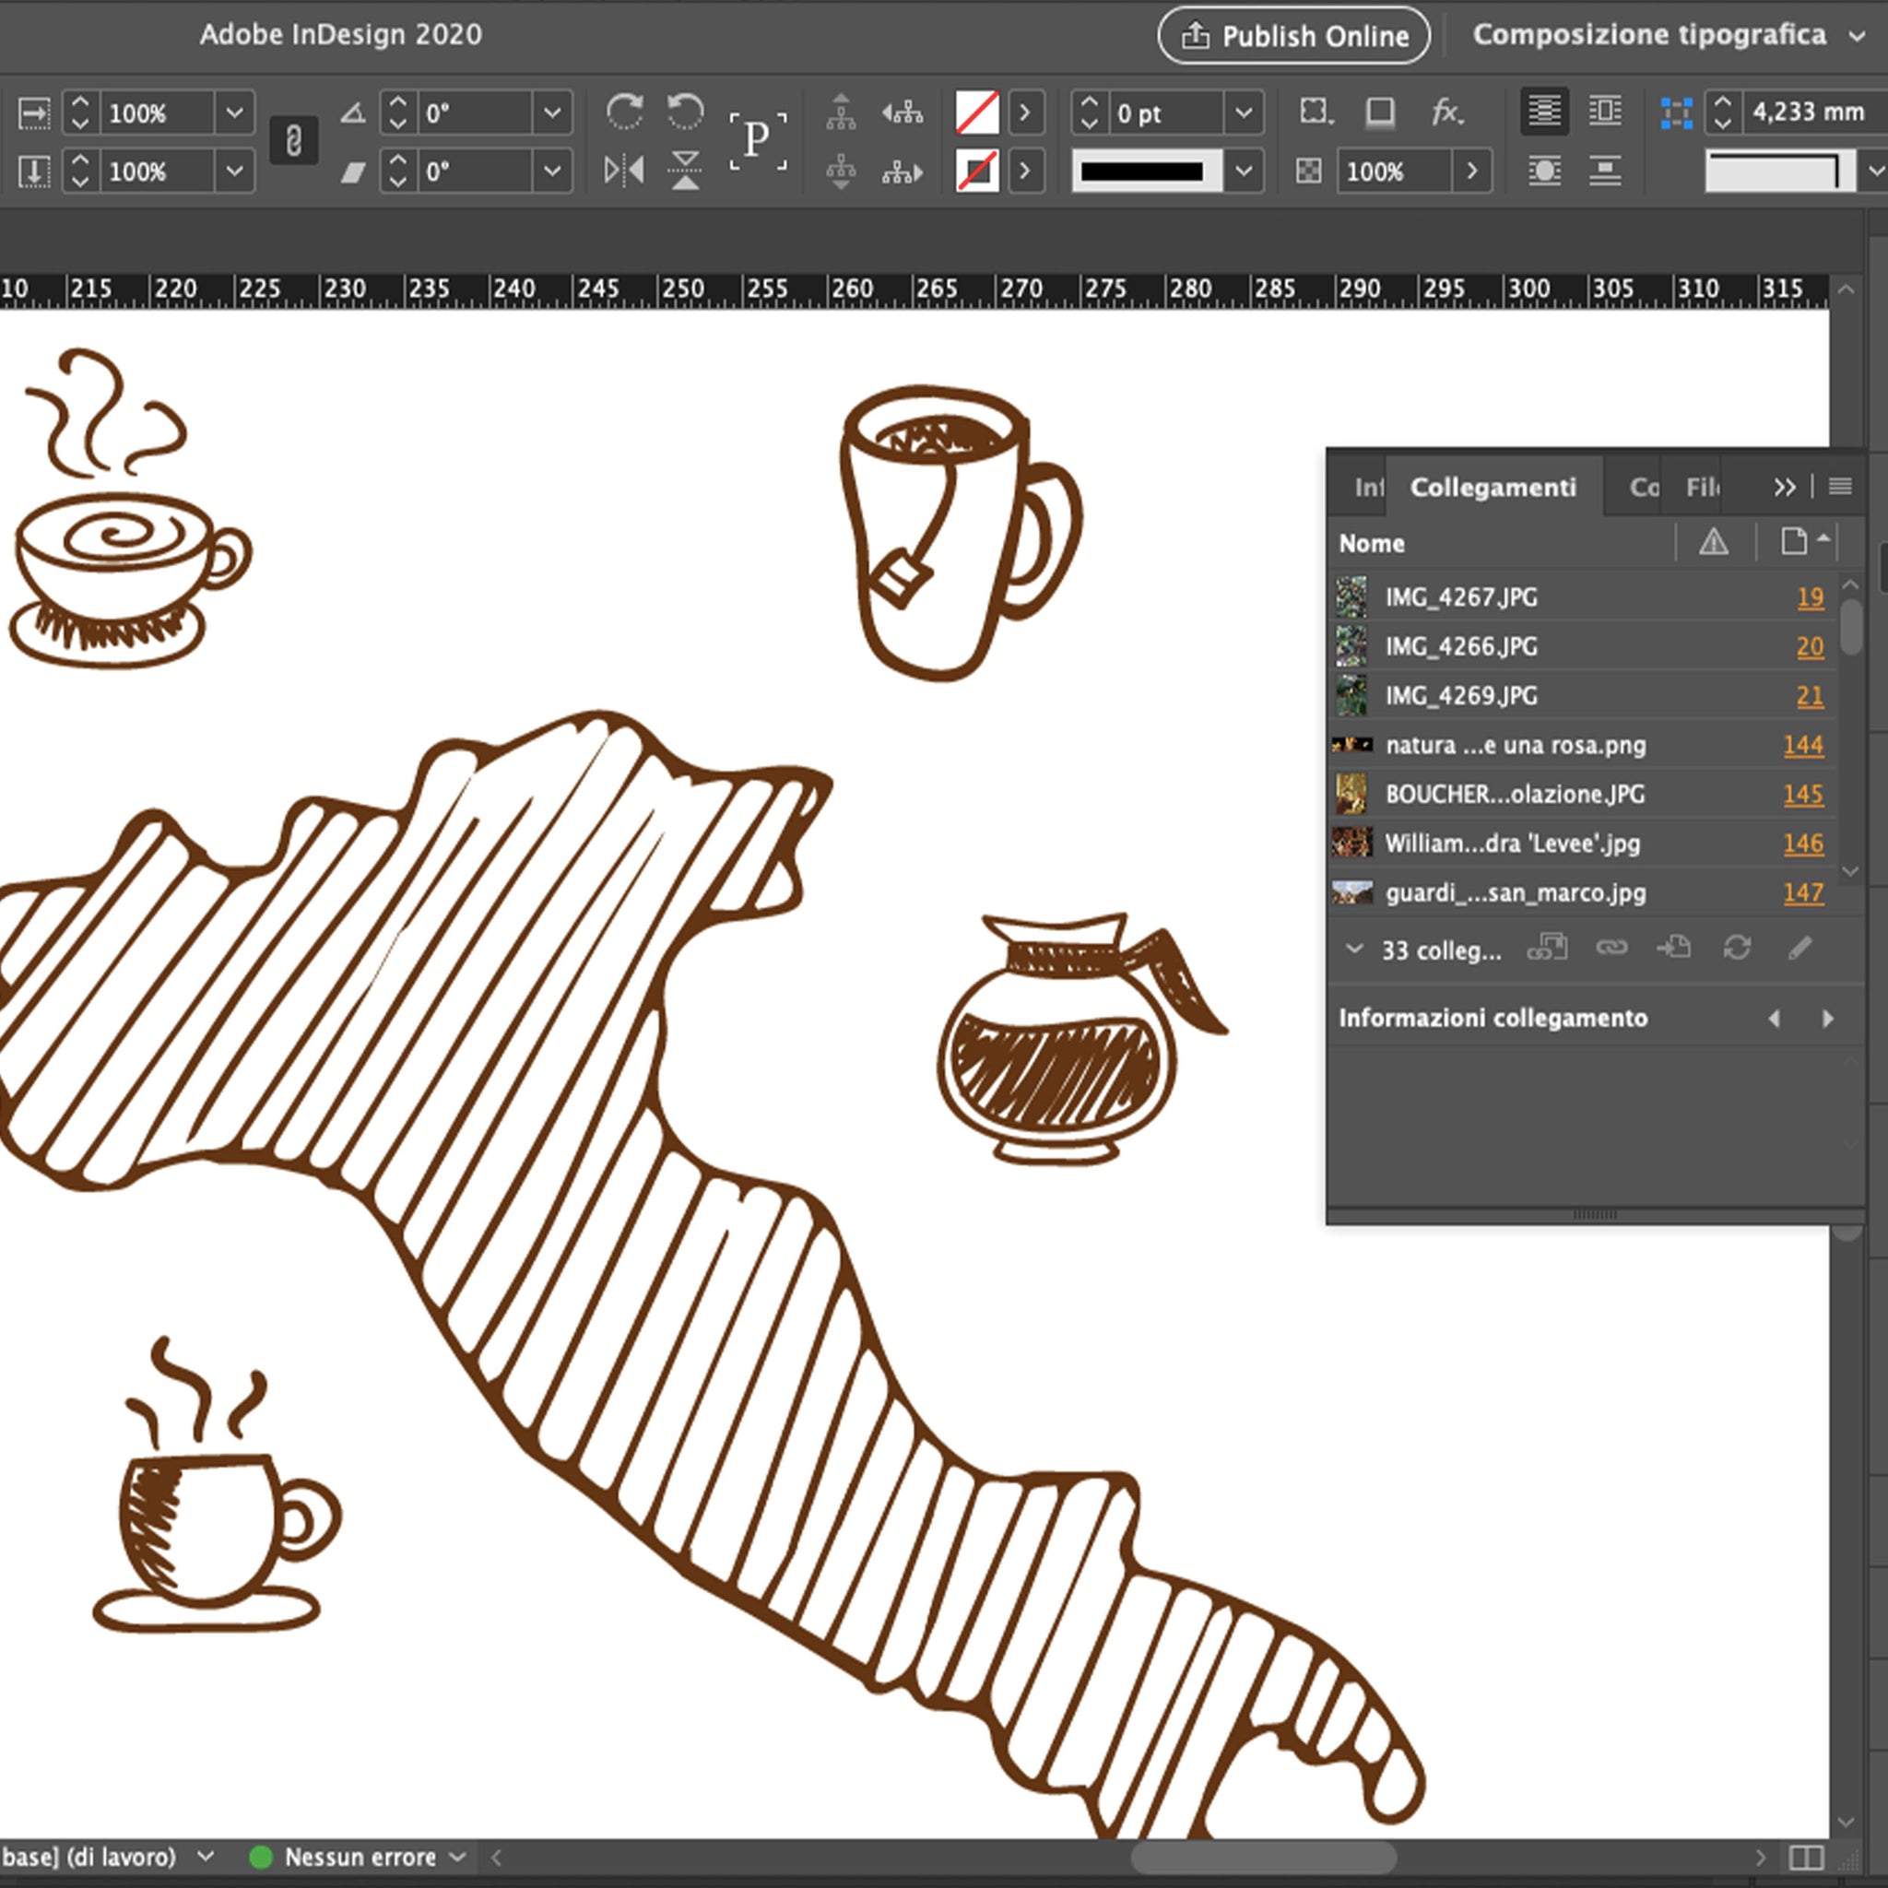
Task: Click rotate 90° clockwise icon
Action: [x=624, y=112]
